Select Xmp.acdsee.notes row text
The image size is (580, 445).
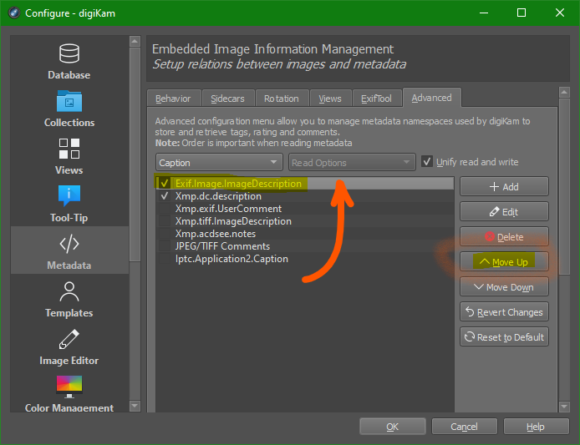pyautogui.click(x=216, y=234)
